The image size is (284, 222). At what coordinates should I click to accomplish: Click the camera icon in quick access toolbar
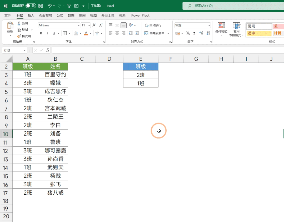pos(76,6)
